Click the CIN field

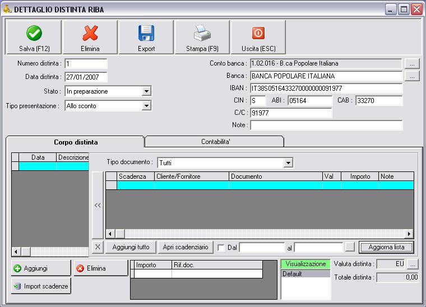tap(258, 100)
